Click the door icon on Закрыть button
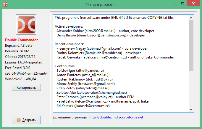Viewport: 202px width, 129px height. 19,120
